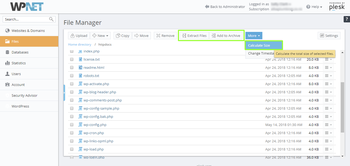Tick the wp-config.bak.php checkbox
Screen dimensions: 350x166
coord(72,117)
